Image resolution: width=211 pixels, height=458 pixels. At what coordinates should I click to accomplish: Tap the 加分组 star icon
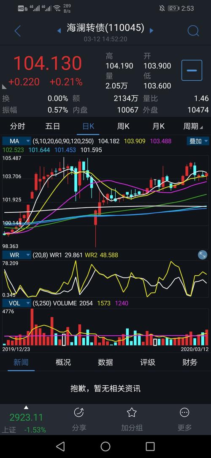coord(132,420)
